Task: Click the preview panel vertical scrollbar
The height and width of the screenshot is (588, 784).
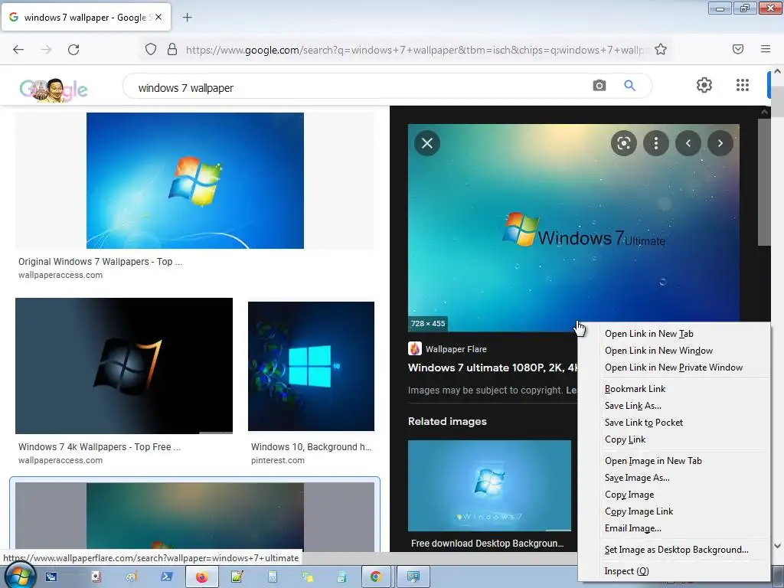Action: click(x=764, y=182)
